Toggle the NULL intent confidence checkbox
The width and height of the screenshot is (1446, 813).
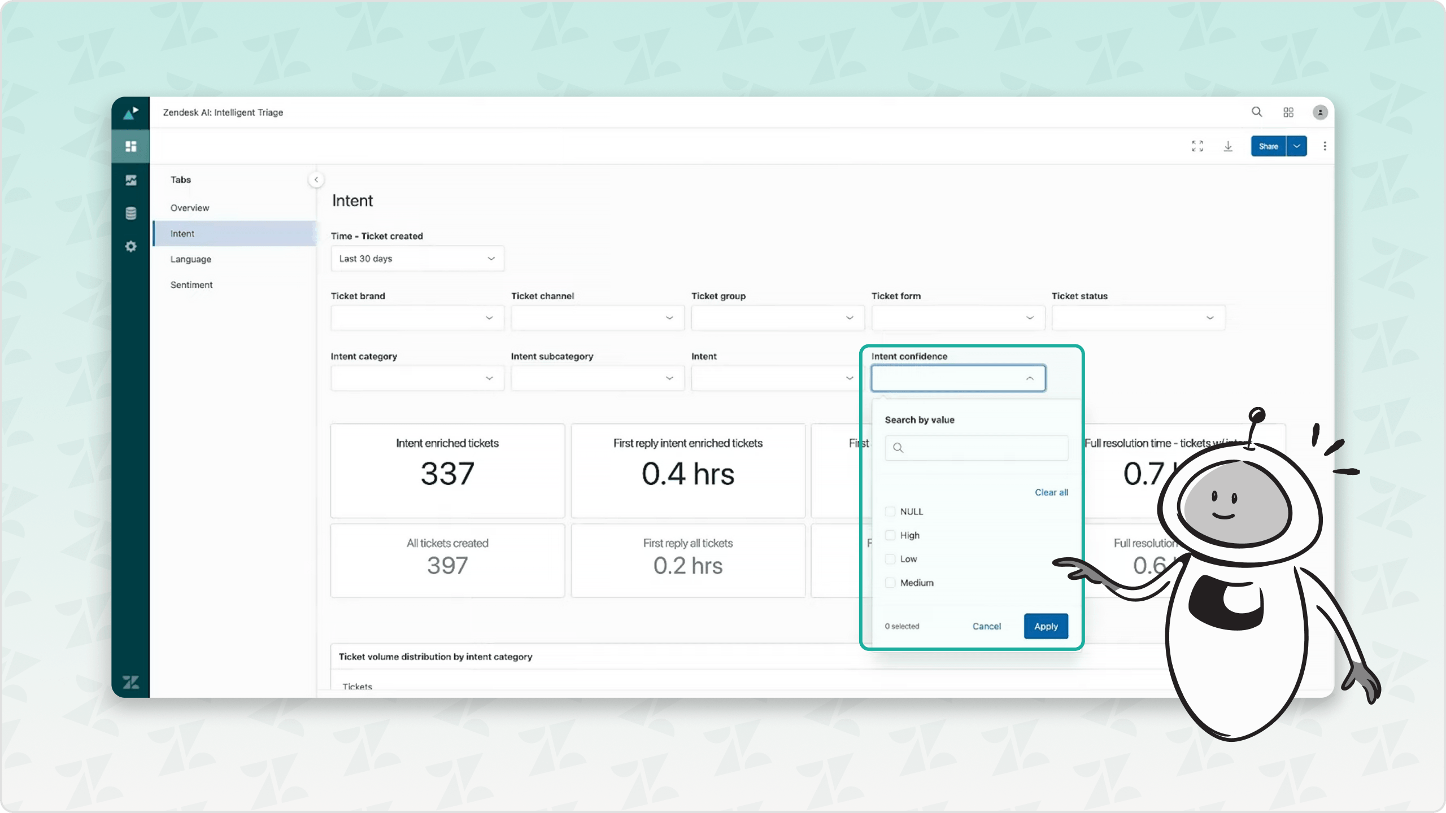click(x=890, y=511)
